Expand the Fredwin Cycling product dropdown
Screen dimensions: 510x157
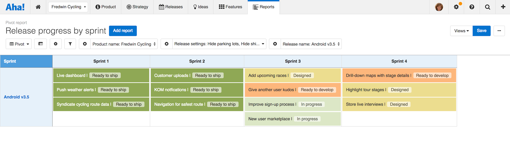tap(68, 7)
